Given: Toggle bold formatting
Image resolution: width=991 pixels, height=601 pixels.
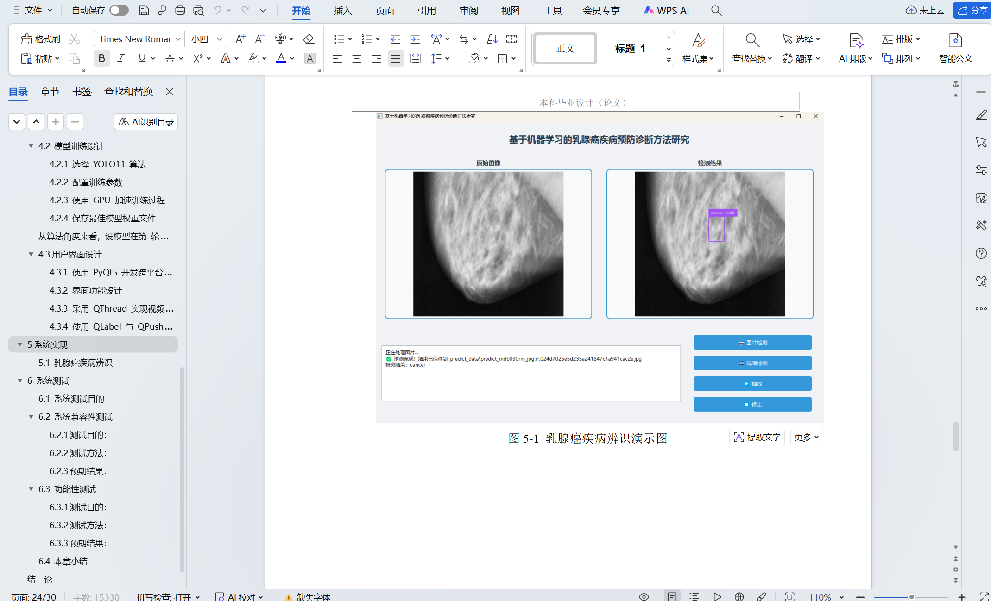Looking at the screenshot, I should tap(102, 58).
